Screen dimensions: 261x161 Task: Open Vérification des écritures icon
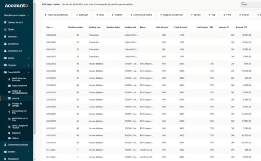point(9,79)
